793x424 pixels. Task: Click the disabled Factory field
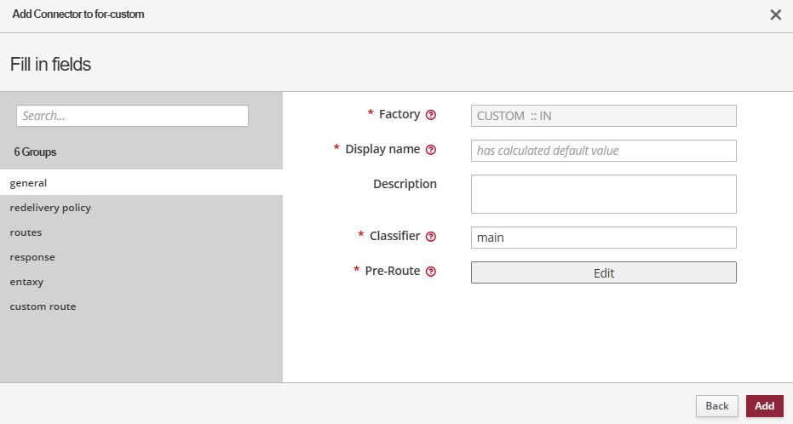pyautogui.click(x=603, y=116)
